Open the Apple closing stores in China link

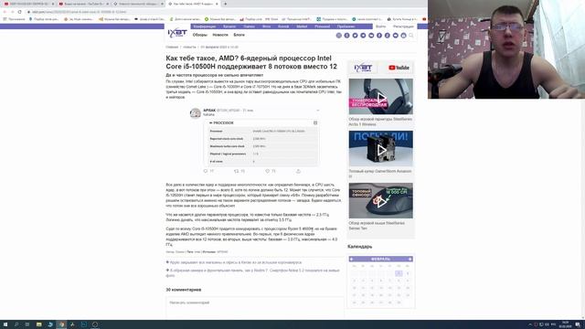click(x=236, y=262)
